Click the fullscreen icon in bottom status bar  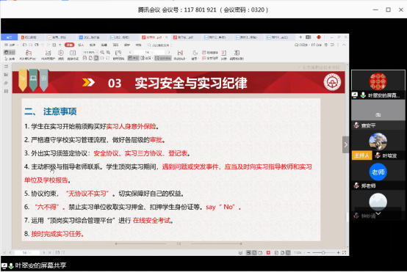click(344, 252)
